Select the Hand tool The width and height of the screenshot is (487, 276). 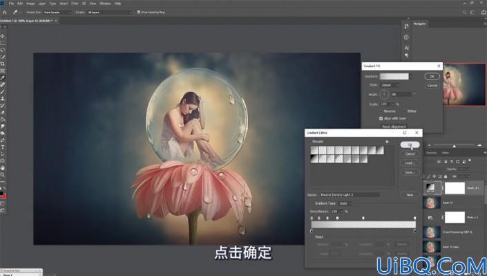[x=3, y=168]
